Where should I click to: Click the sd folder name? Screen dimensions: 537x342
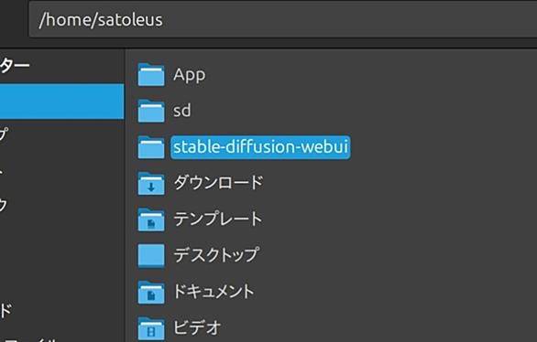[x=181, y=111]
